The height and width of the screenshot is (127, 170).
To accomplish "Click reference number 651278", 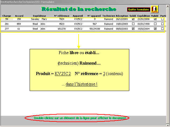I will [62, 29].
